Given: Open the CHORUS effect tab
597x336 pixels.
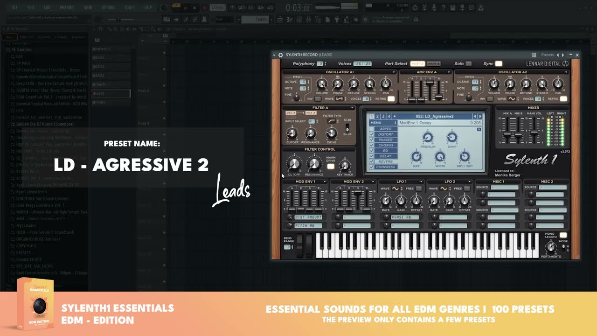Looking at the screenshot, I should (x=386, y=145).
